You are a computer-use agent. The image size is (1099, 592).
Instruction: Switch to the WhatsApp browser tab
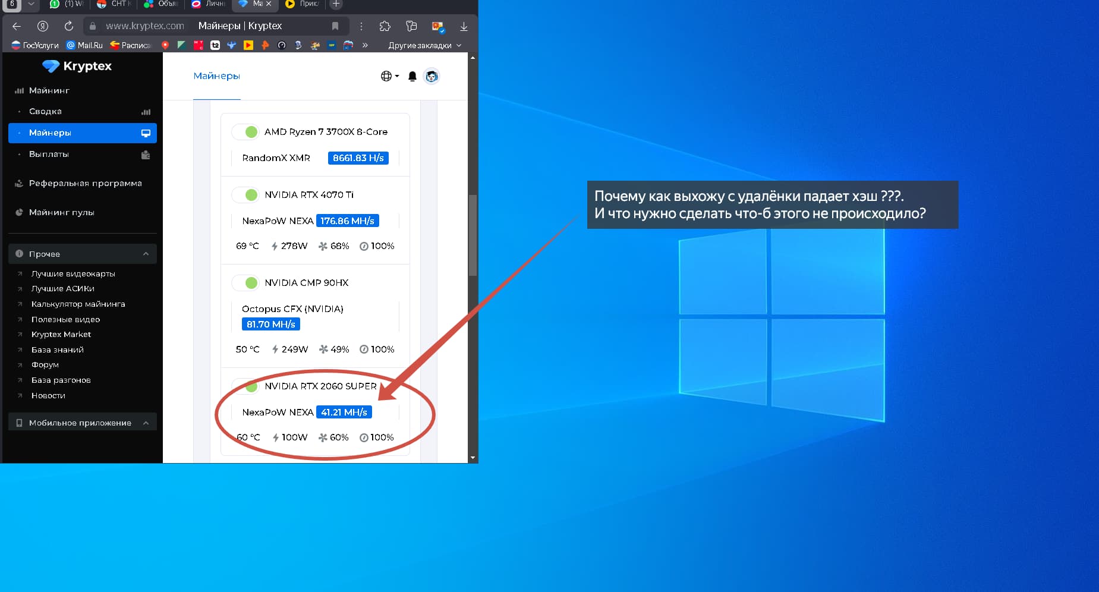(67, 4)
